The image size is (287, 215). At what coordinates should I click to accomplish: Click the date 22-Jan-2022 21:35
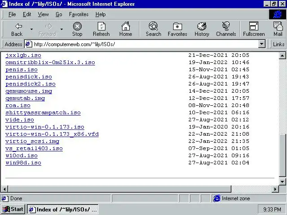tap(219, 141)
